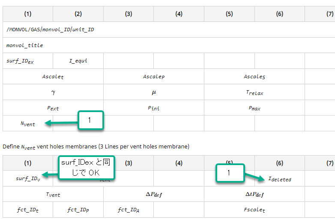Click the I_equi parameter cell
The image size is (335, 219).
pos(78,61)
